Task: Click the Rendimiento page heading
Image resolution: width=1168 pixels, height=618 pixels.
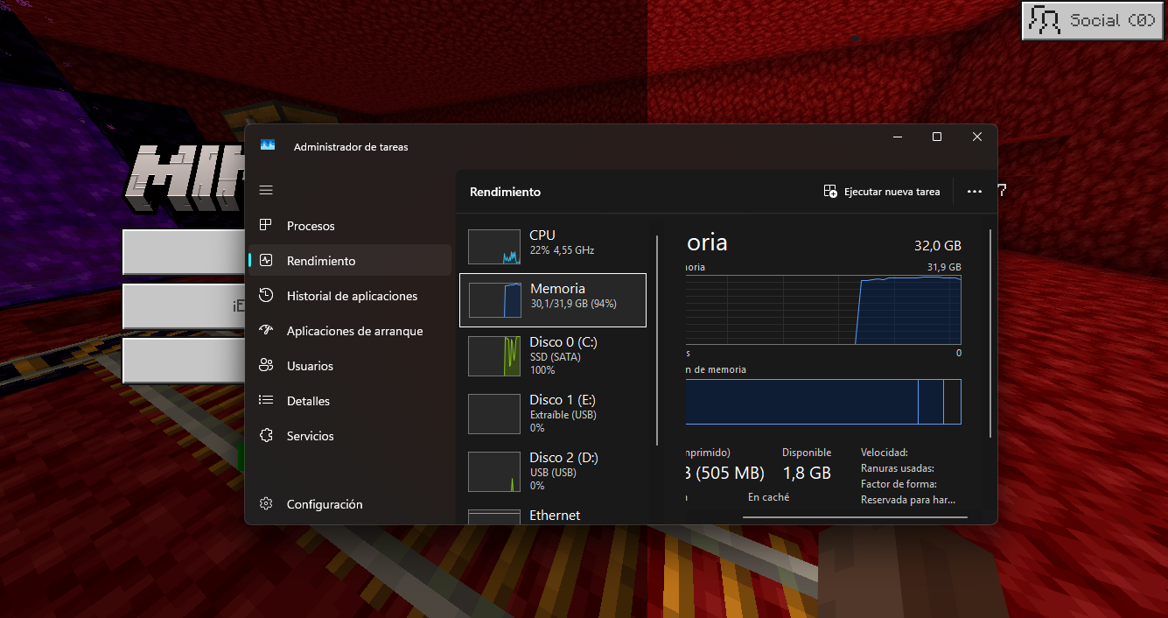Action: 505,192
